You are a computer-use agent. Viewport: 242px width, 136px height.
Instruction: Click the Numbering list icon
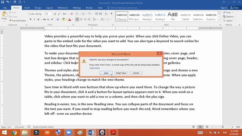point(83,14)
